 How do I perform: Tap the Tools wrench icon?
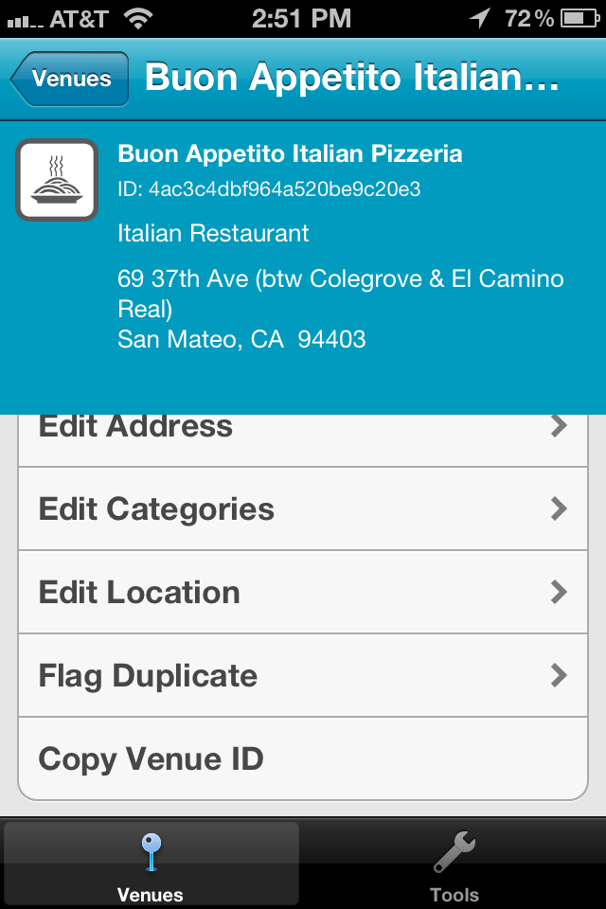[x=454, y=852]
